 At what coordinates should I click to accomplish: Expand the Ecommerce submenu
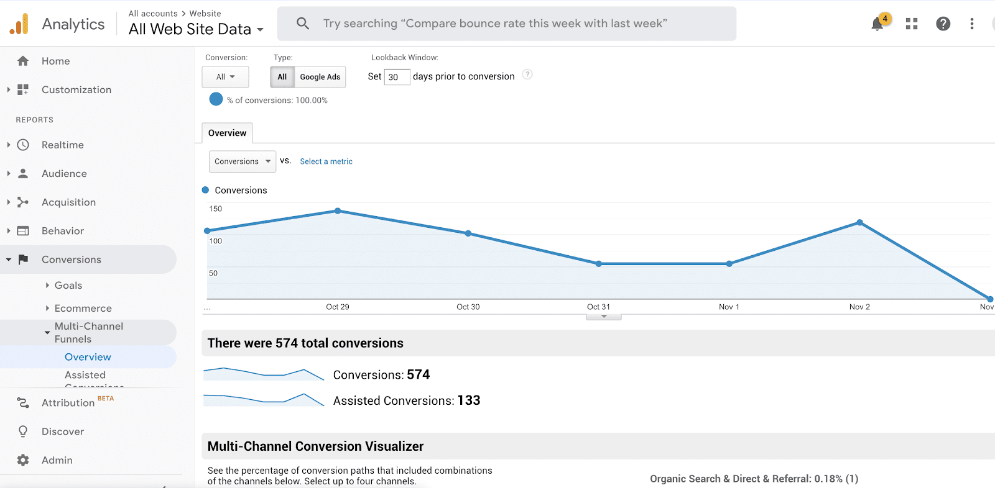[83, 309]
